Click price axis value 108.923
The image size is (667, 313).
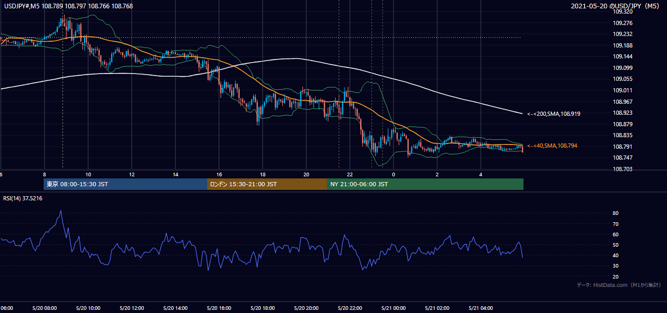[622, 113]
